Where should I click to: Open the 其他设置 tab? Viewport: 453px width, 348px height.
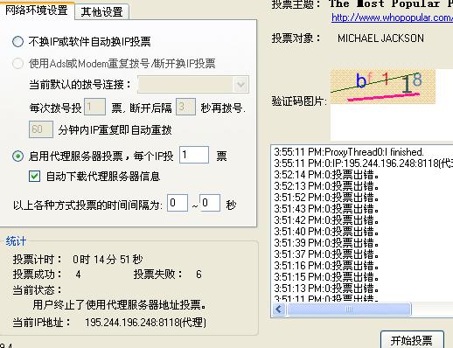point(101,12)
